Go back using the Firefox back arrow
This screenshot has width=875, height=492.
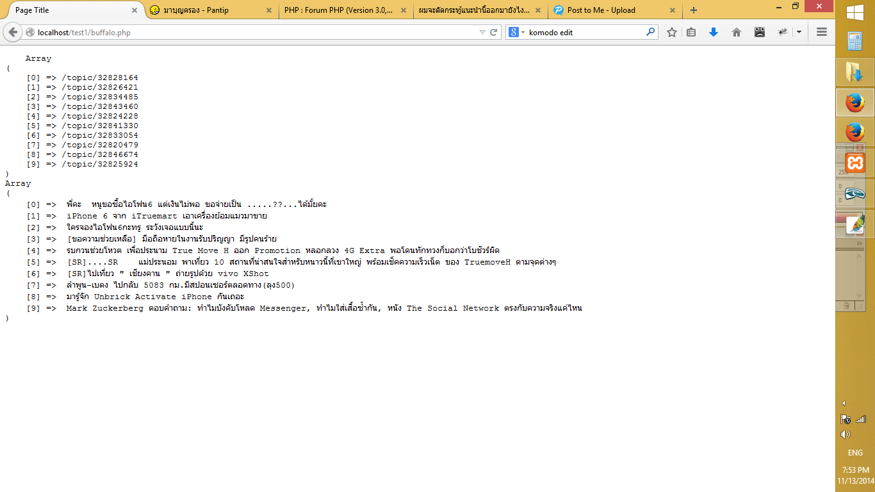[13, 32]
